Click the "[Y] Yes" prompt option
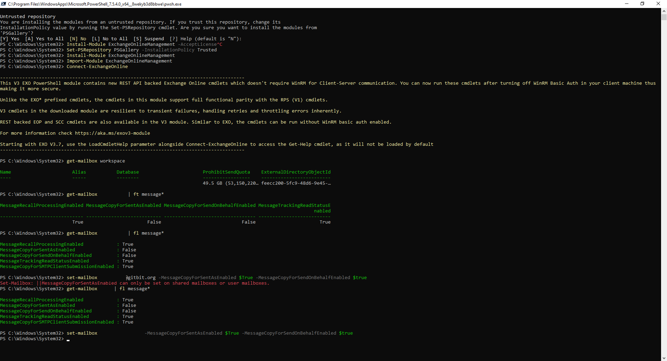The height and width of the screenshot is (361, 667). (10, 39)
